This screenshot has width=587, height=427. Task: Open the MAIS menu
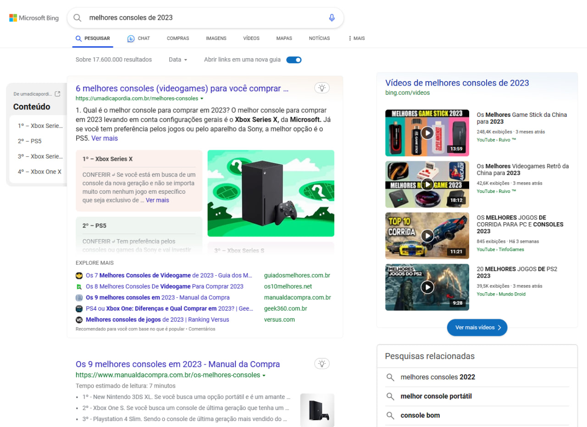pyautogui.click(x=356, y=38)
